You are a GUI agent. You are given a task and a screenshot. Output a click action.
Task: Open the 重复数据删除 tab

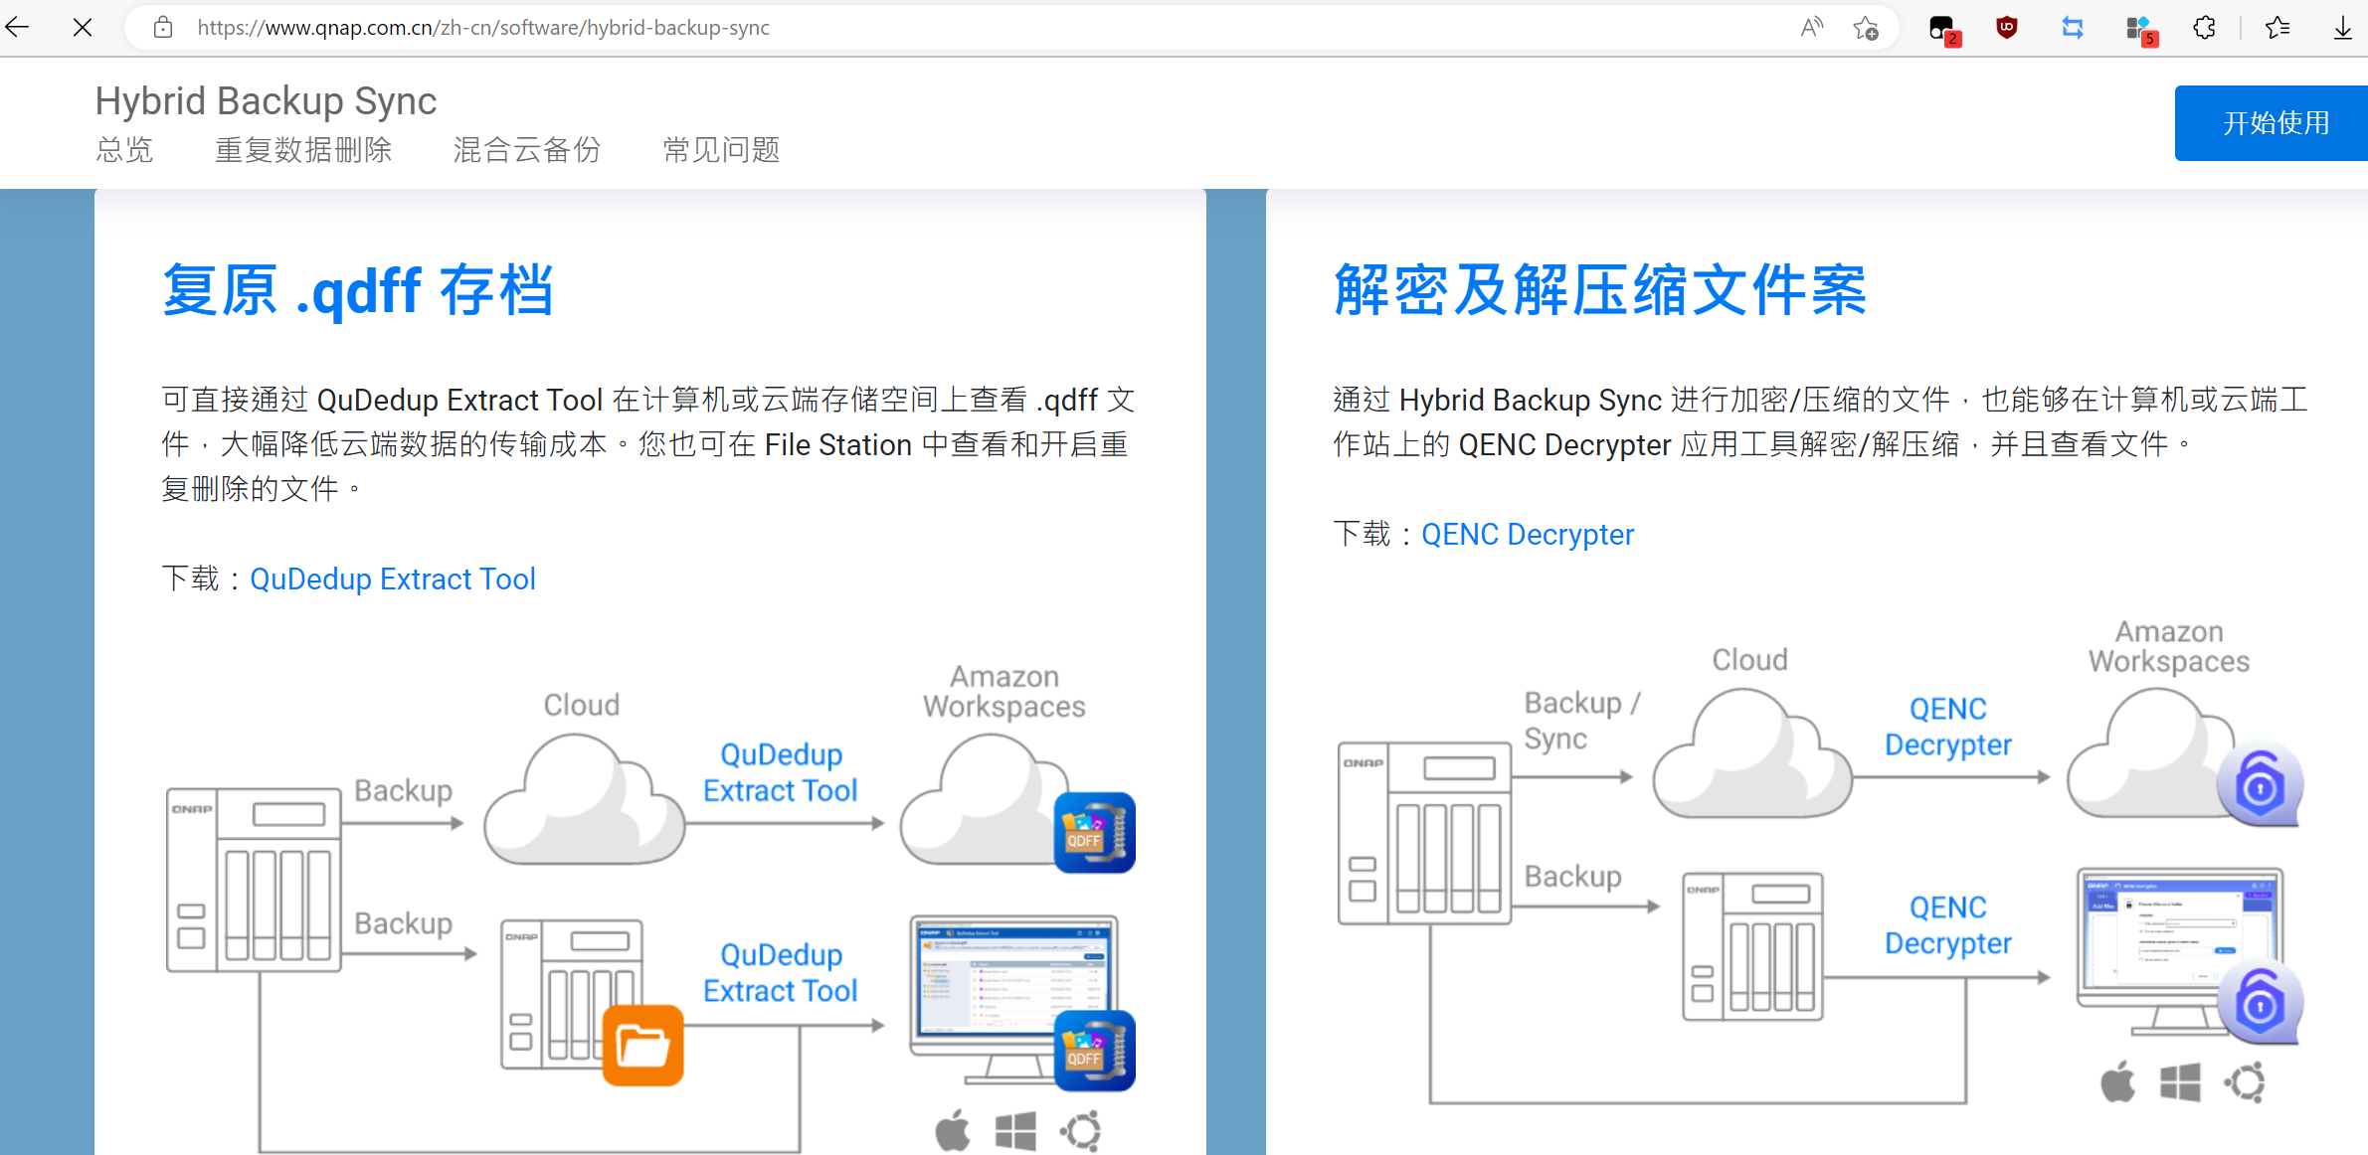click(303, 150)
